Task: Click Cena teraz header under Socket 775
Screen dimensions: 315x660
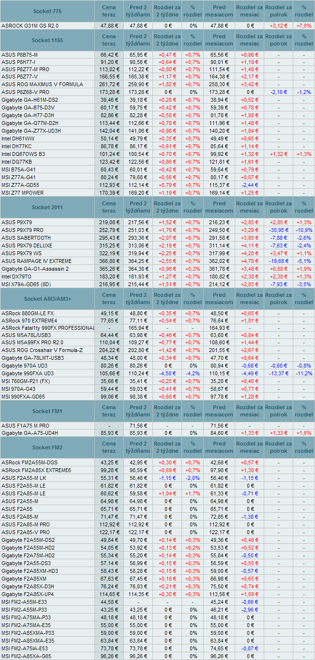Action: point(109,11)
